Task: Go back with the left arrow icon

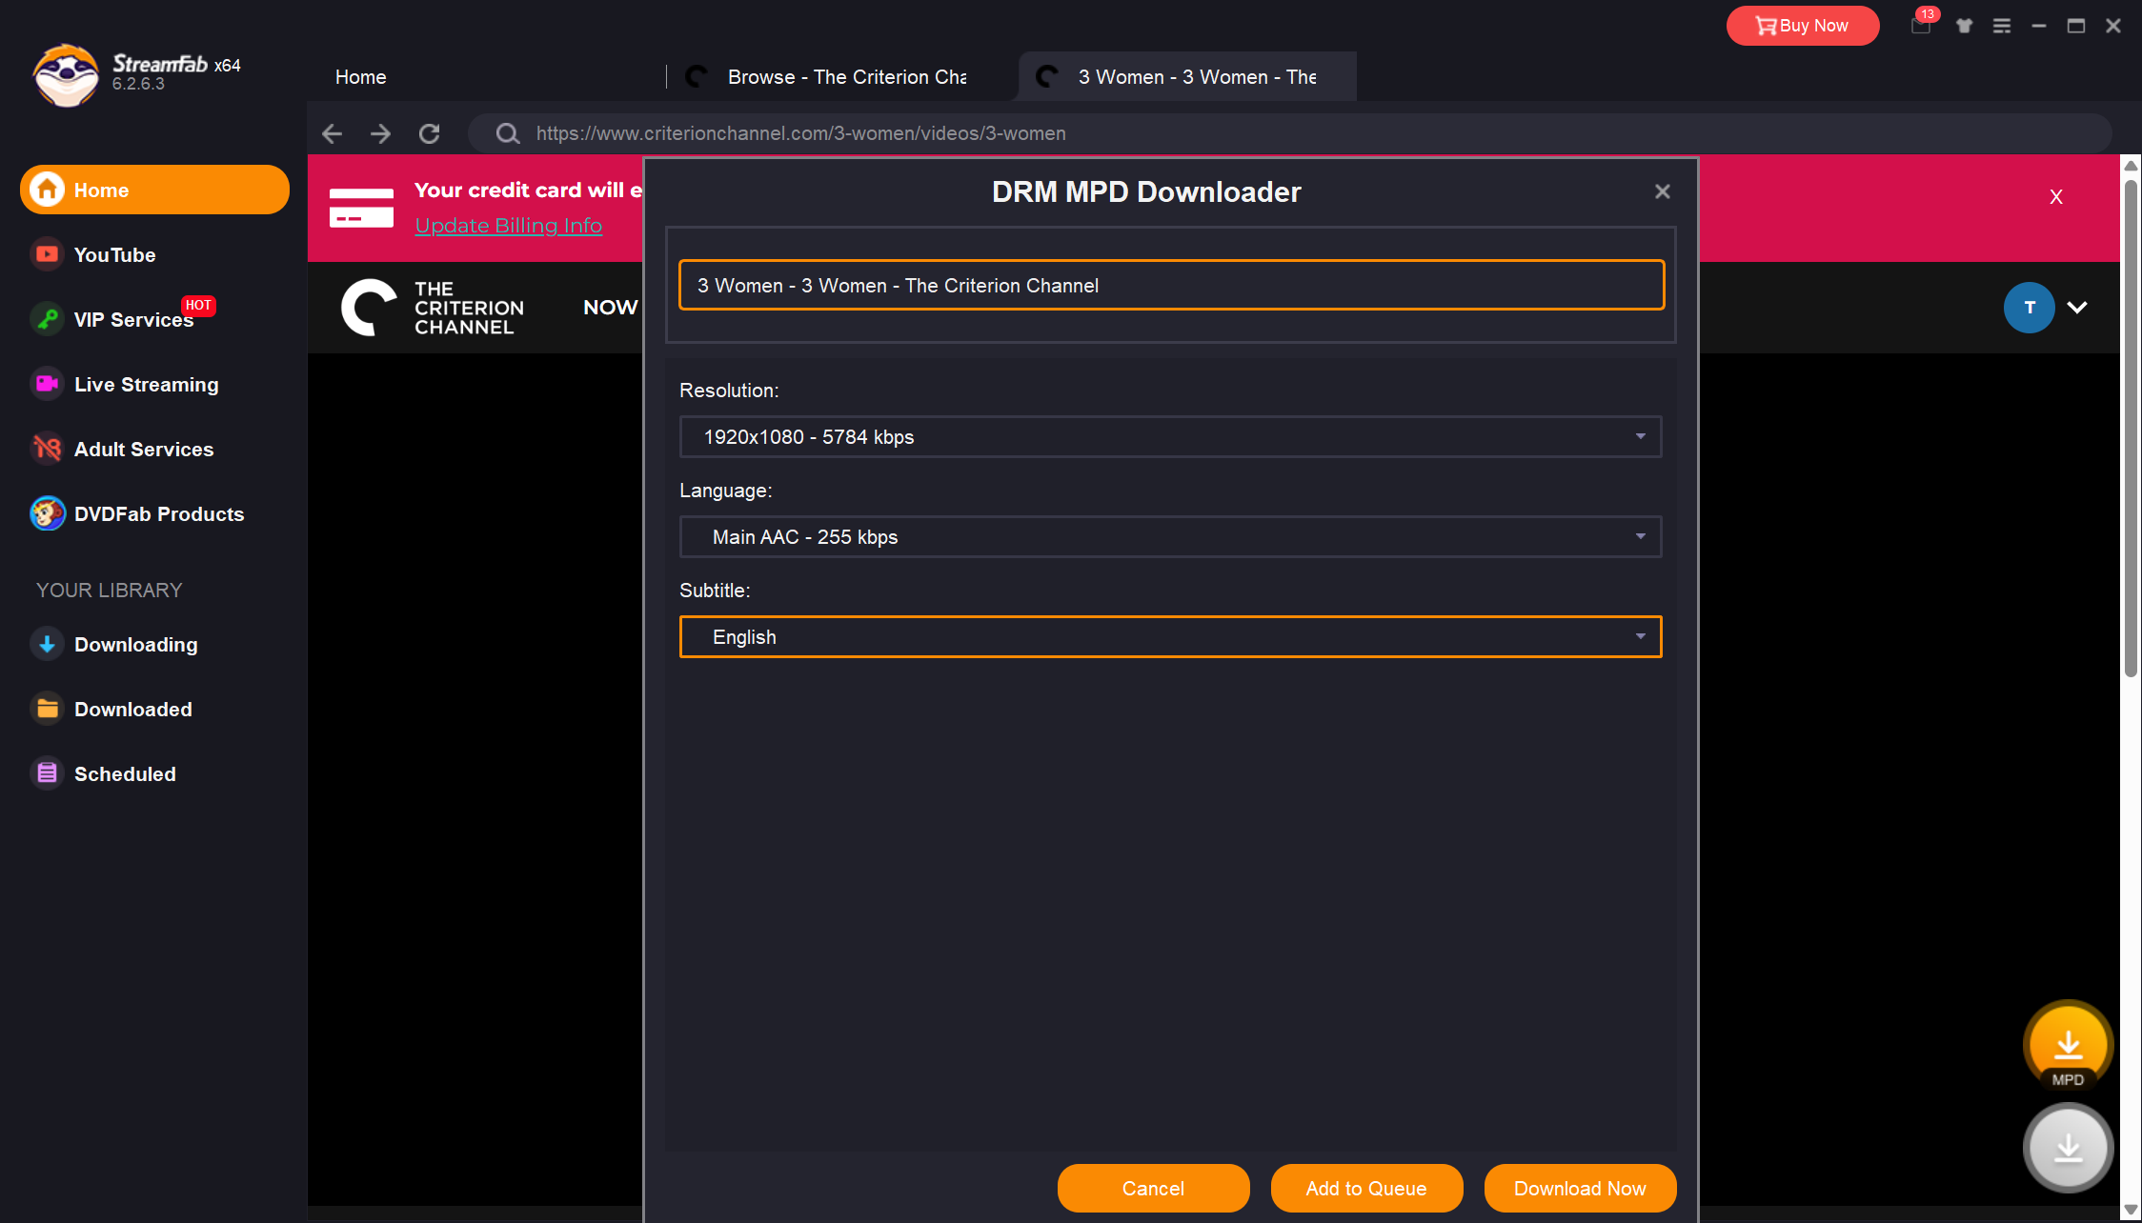Action: 332,133
